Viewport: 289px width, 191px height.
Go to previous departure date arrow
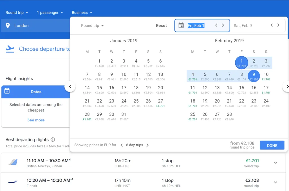[216, 25]
